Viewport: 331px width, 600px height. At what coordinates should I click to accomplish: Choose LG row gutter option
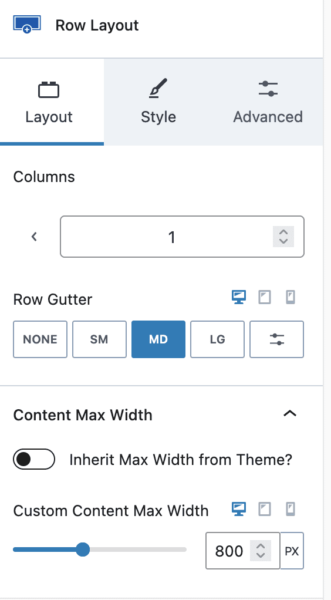coord(217,339)
